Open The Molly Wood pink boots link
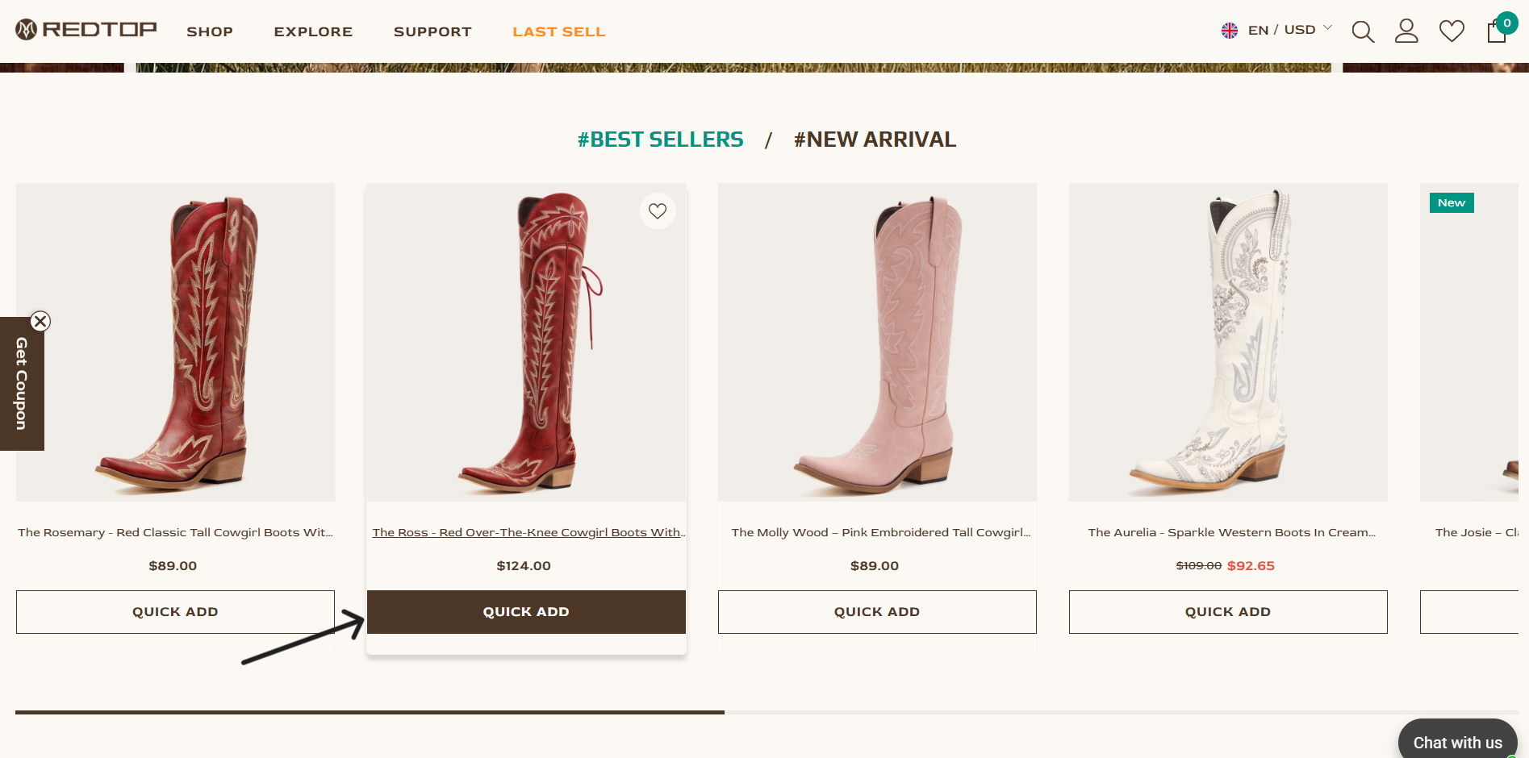 tap(880, 532)
